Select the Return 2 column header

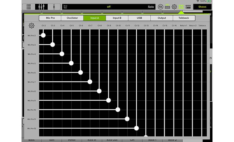click(x=193, y=25)
